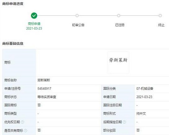Click the 已注册 progress step circle
169x135 pixels.
119,16
